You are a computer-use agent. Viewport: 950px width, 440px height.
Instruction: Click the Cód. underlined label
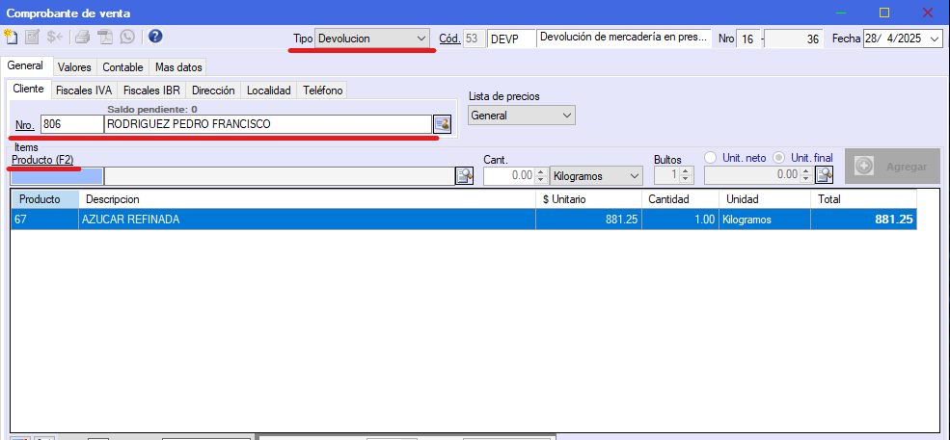pyautogui.click(x=449, y=39)
